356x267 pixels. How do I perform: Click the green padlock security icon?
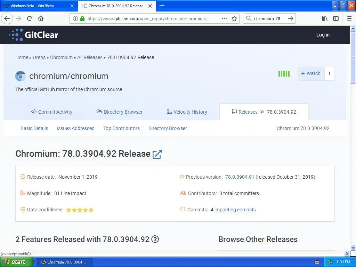pyautogui.click(x=82, y=18)
